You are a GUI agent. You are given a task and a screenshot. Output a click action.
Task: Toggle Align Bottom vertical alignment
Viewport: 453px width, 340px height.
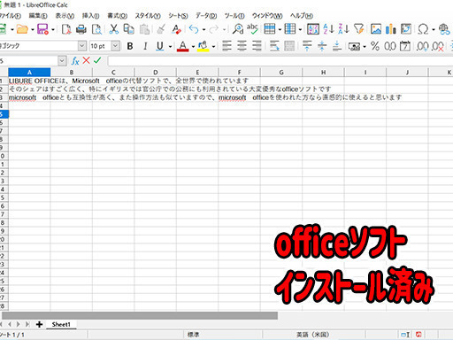(337, 46)
